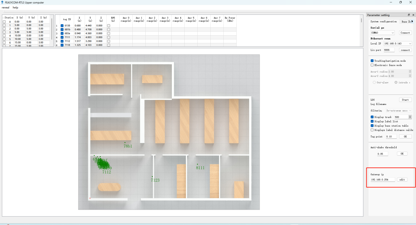The image size is (416, 225).
Task: Click the Gateway ip input field
Action: 382,180
